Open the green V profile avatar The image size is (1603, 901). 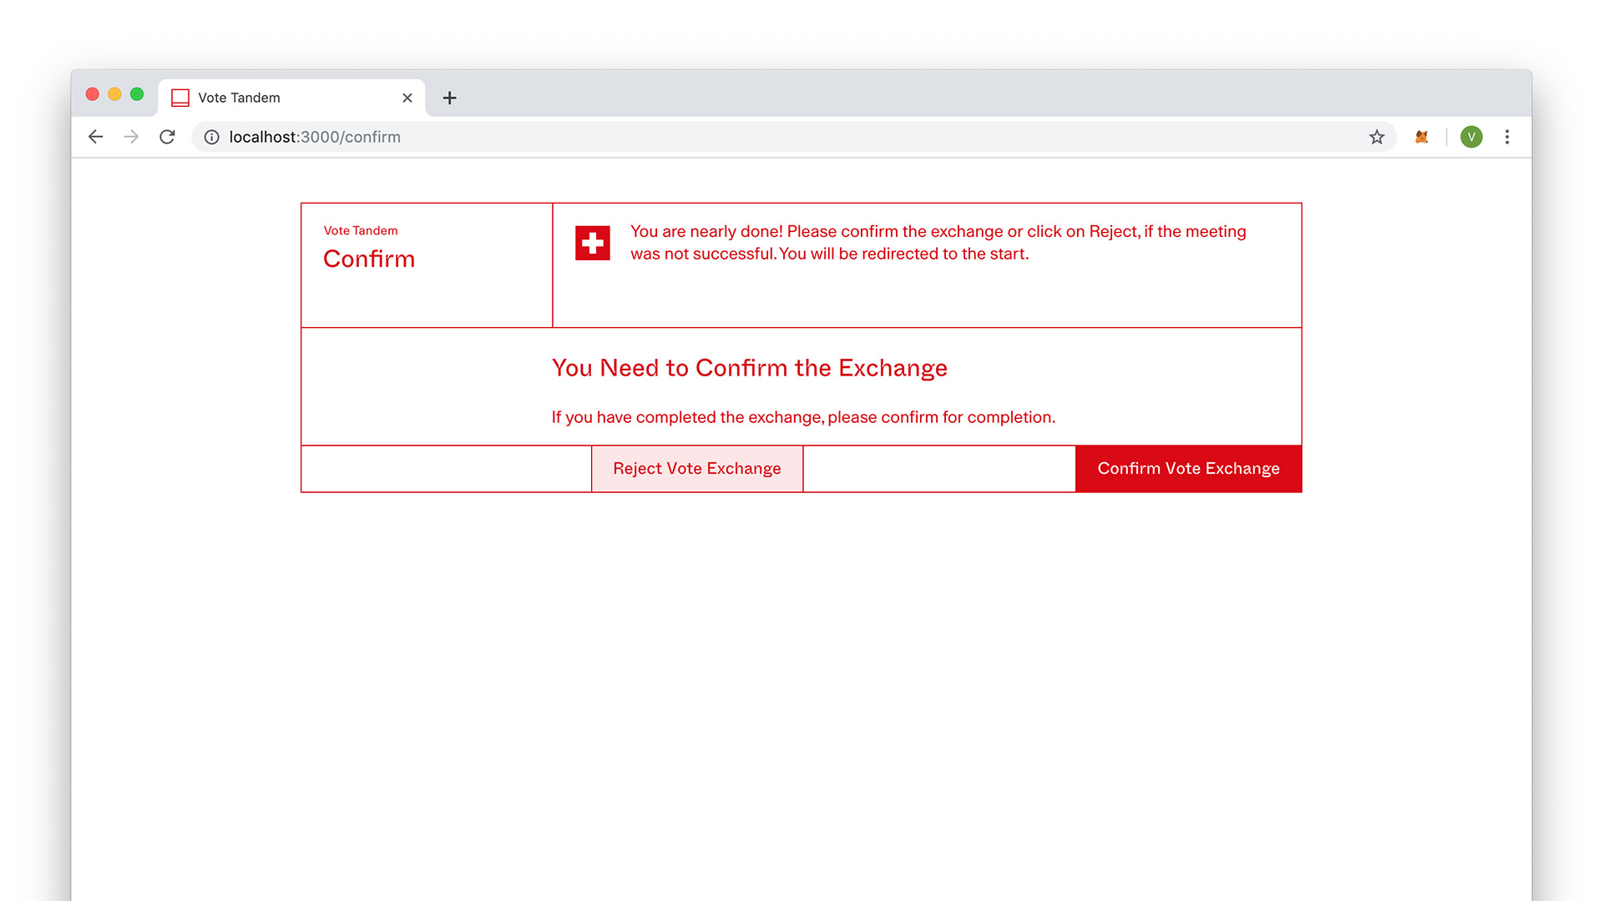coord(1471,137)
